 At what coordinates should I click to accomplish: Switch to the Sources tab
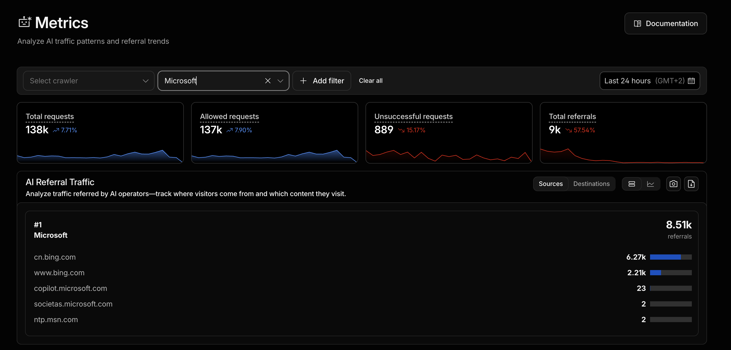click(x=551, y=184)
